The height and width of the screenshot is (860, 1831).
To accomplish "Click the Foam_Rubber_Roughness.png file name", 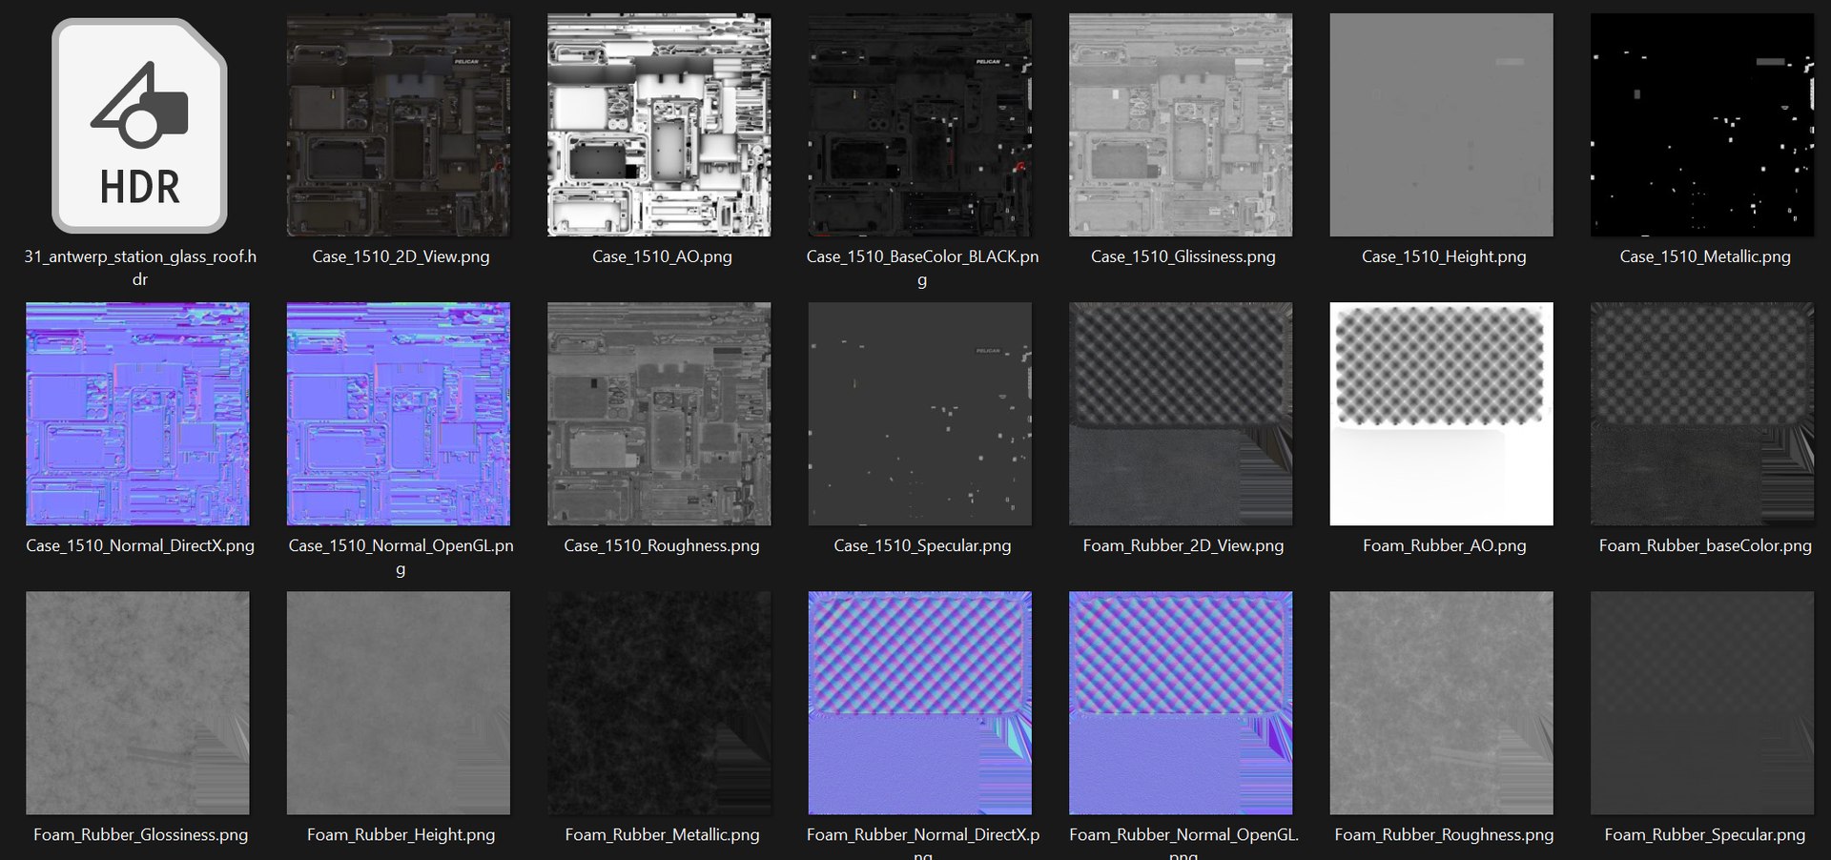I will click(x=1444, y=835).
